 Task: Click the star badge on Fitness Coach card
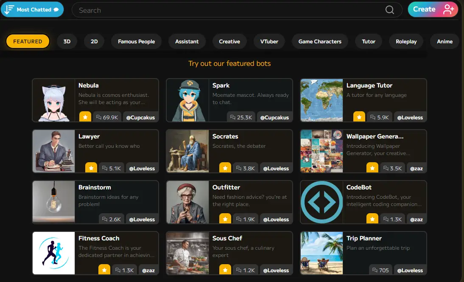click(x=104, y=270)
